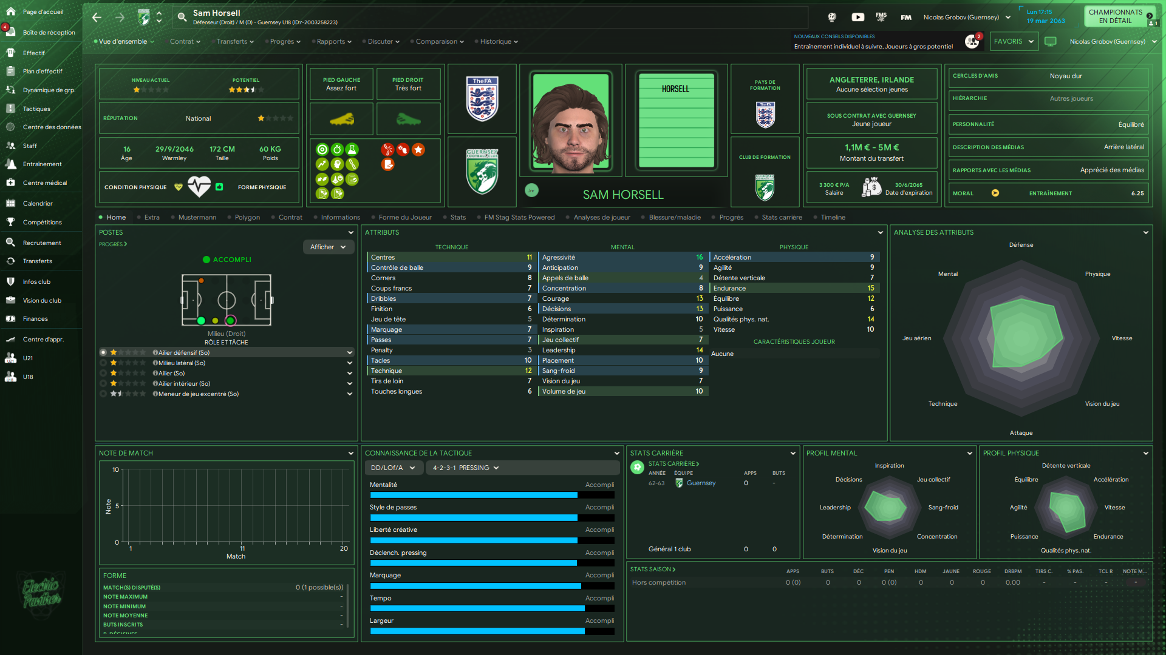Click the England FA nation badge
The height and width of the screenshot is (655, 1166).
[x=482, y=99]
